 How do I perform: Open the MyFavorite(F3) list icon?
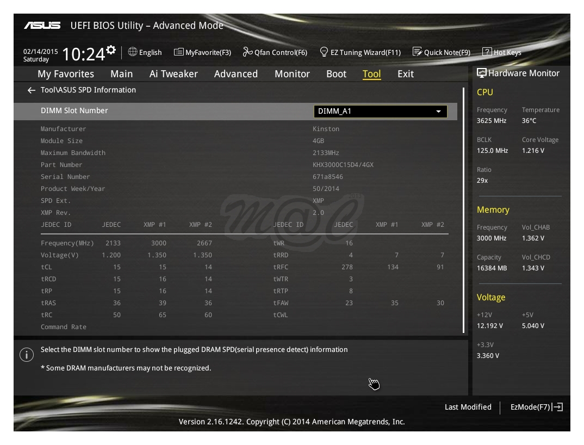(179, 52)
